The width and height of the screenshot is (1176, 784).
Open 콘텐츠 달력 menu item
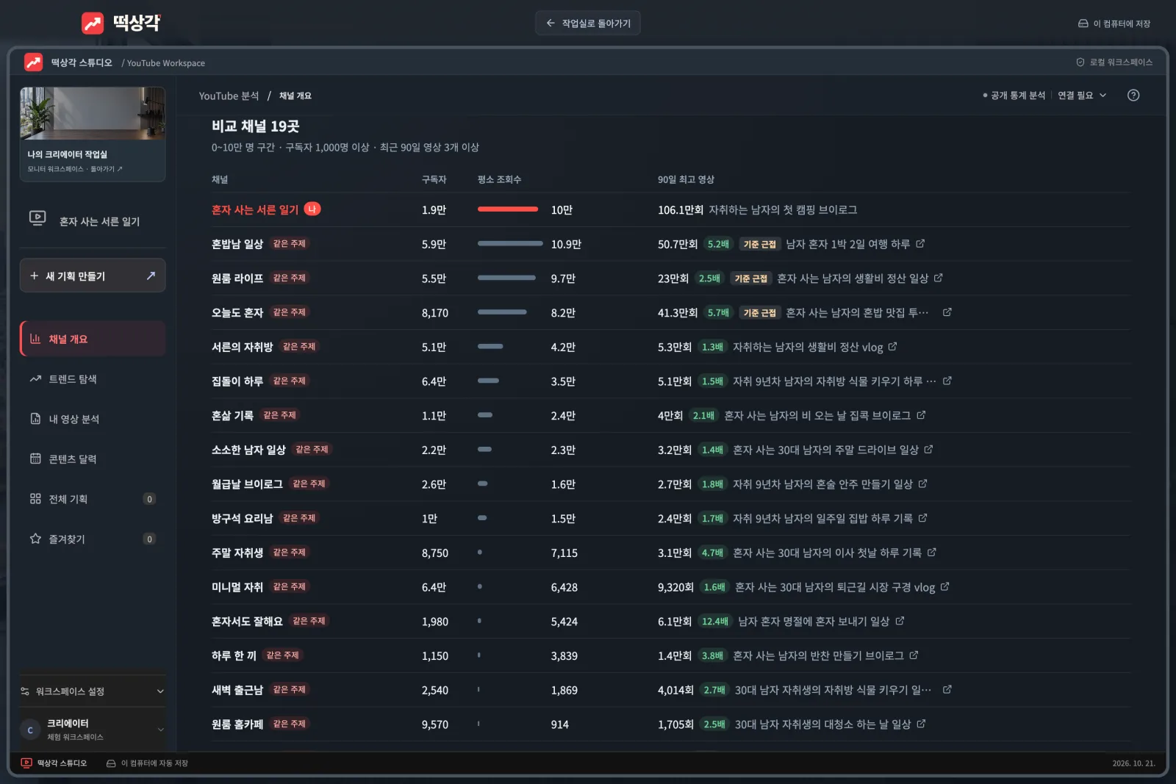point(93,458)
